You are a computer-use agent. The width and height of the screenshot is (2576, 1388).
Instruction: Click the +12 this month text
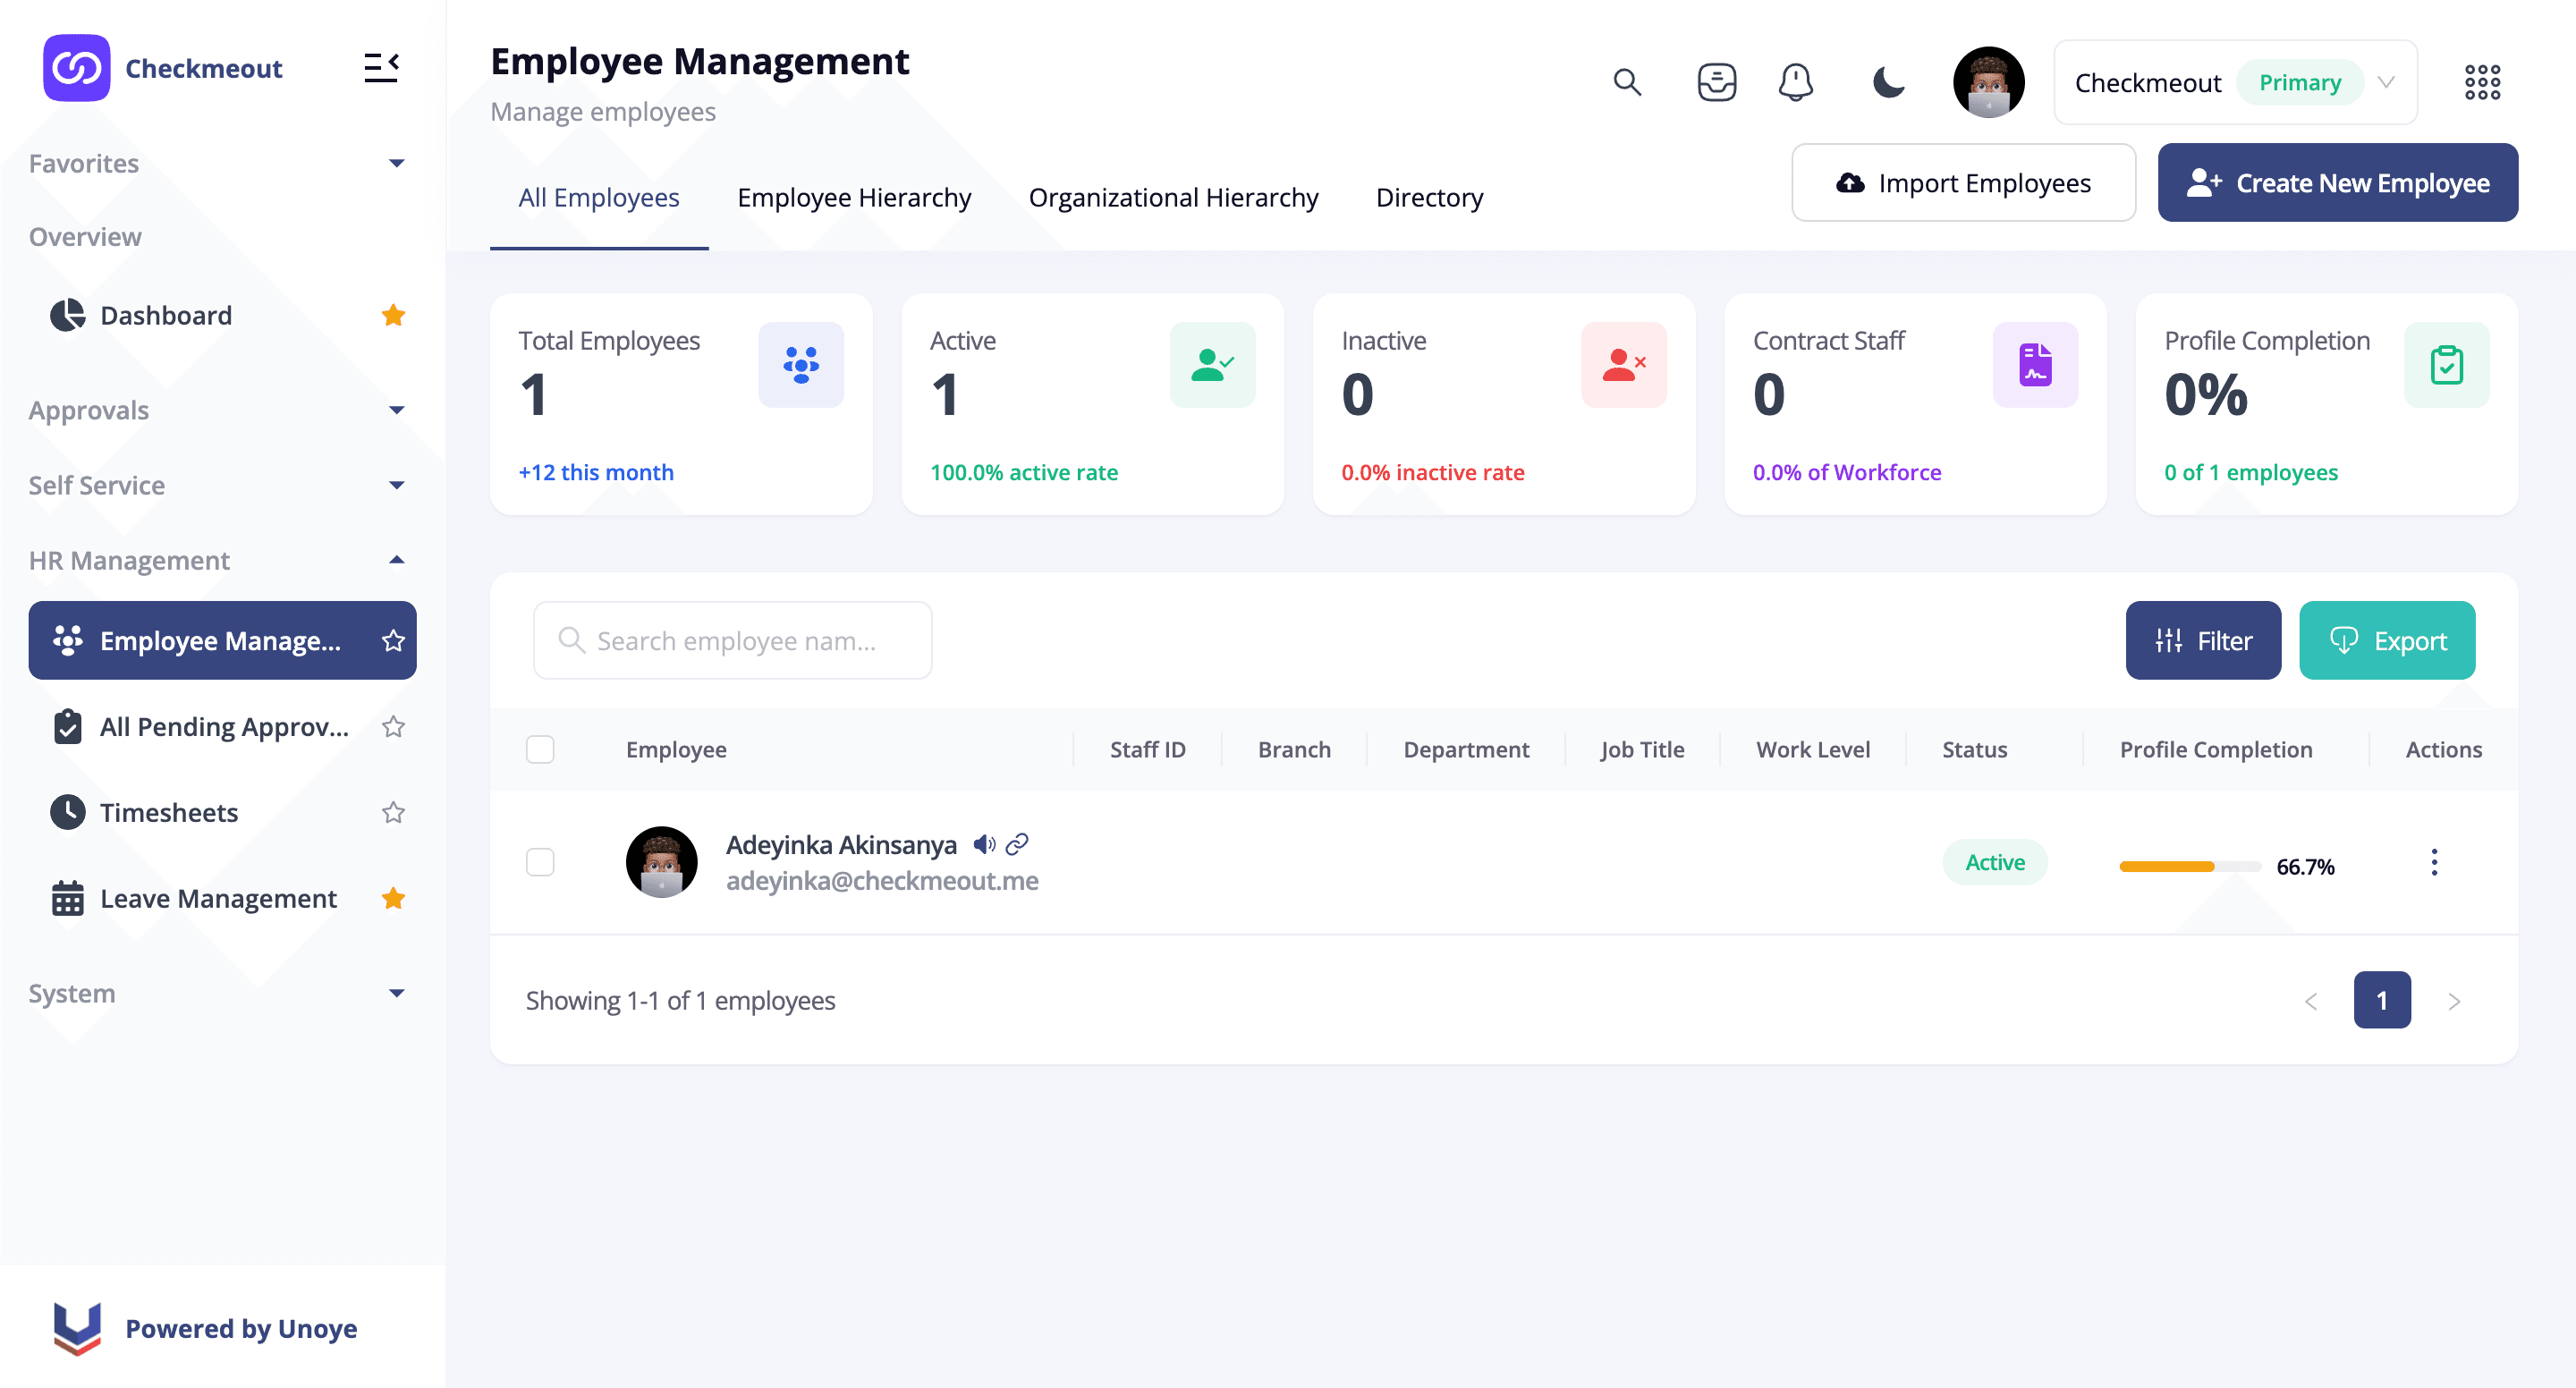pos(596,472)
